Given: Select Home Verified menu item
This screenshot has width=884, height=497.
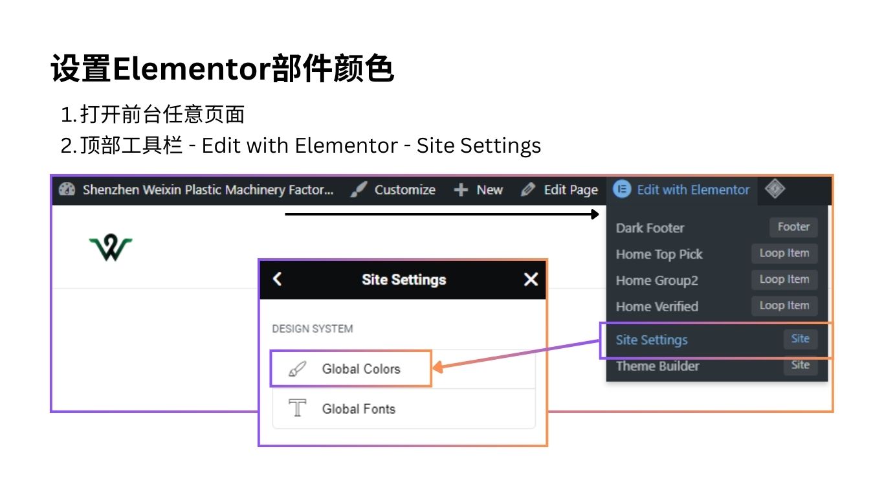Looking at the screenshot, I should 657,307.
